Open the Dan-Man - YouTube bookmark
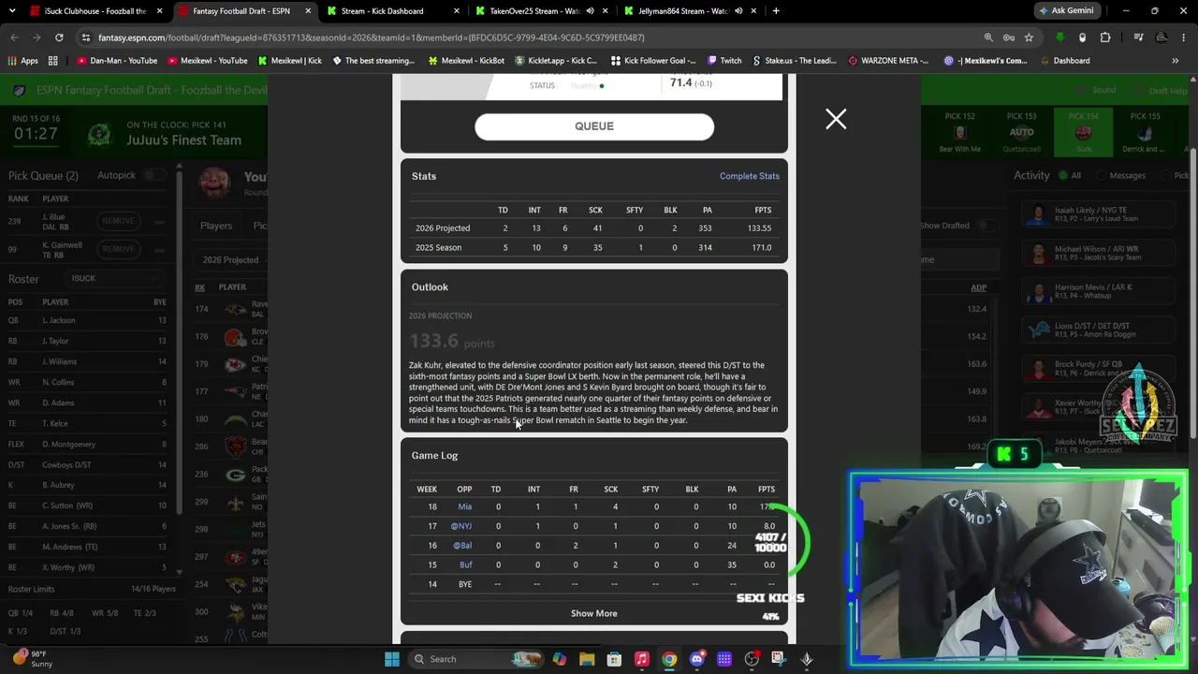 tap(117, 61)
